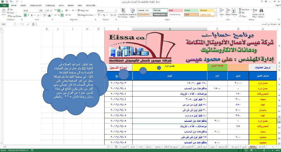This screenshot has height=152, width=281.
Task: Switch to the FORMULAS tab
Action: click(x=50, y=5)
